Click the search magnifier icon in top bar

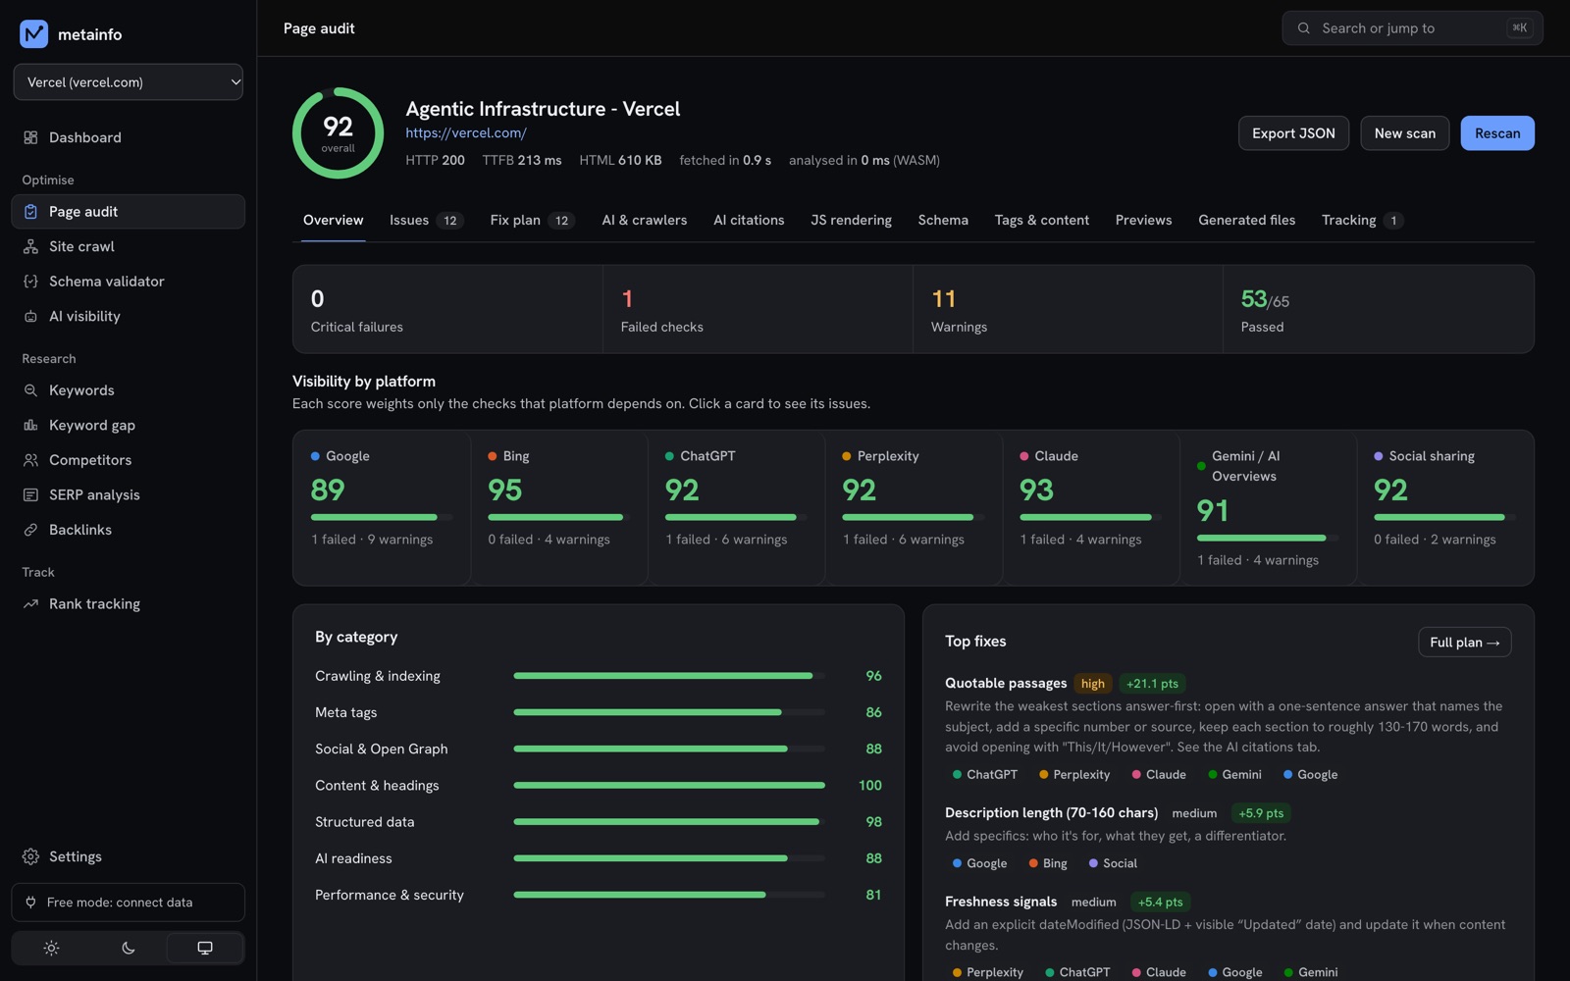coord(1304,28)
